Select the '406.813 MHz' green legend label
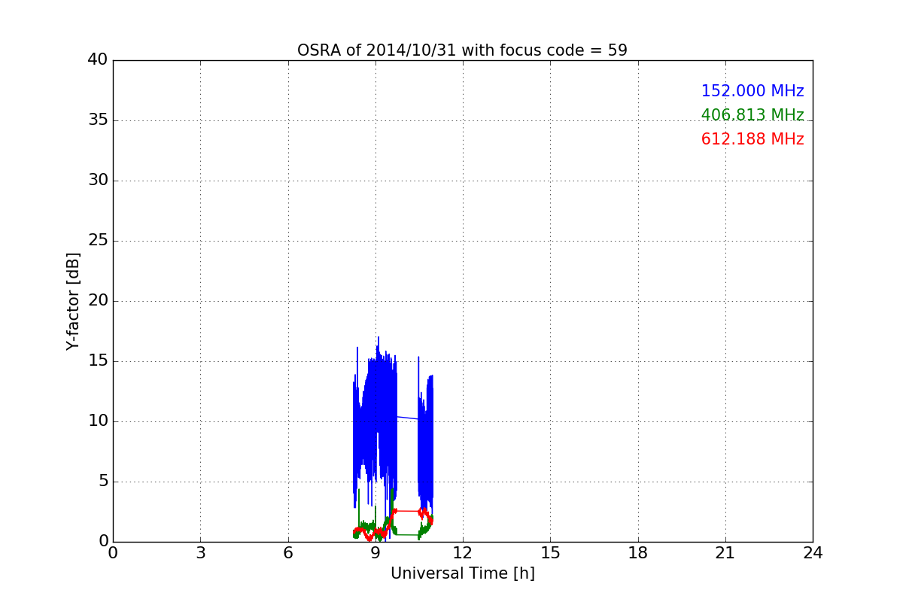Image resolution: width=903 pixels, height=602 pixels. click(752, 115)
